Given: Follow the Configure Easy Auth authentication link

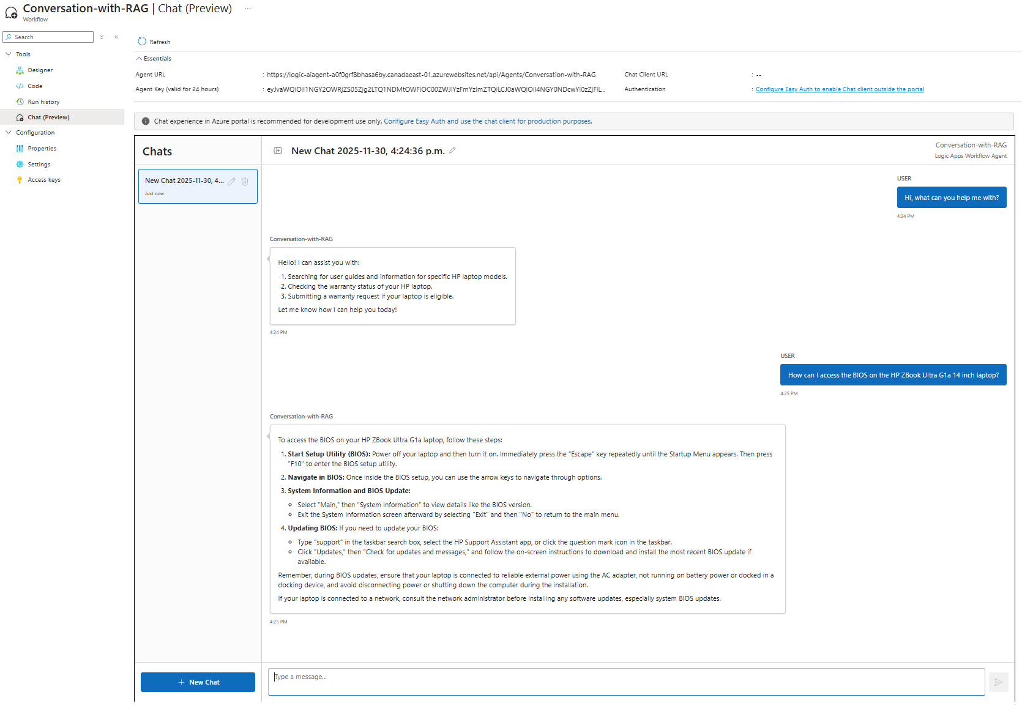Looking at the screenshot, I should click(x=840, y=89).
